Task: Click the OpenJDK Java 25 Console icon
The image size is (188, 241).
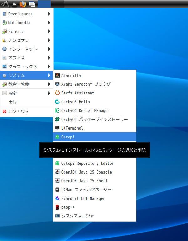Action: [57, 172]
